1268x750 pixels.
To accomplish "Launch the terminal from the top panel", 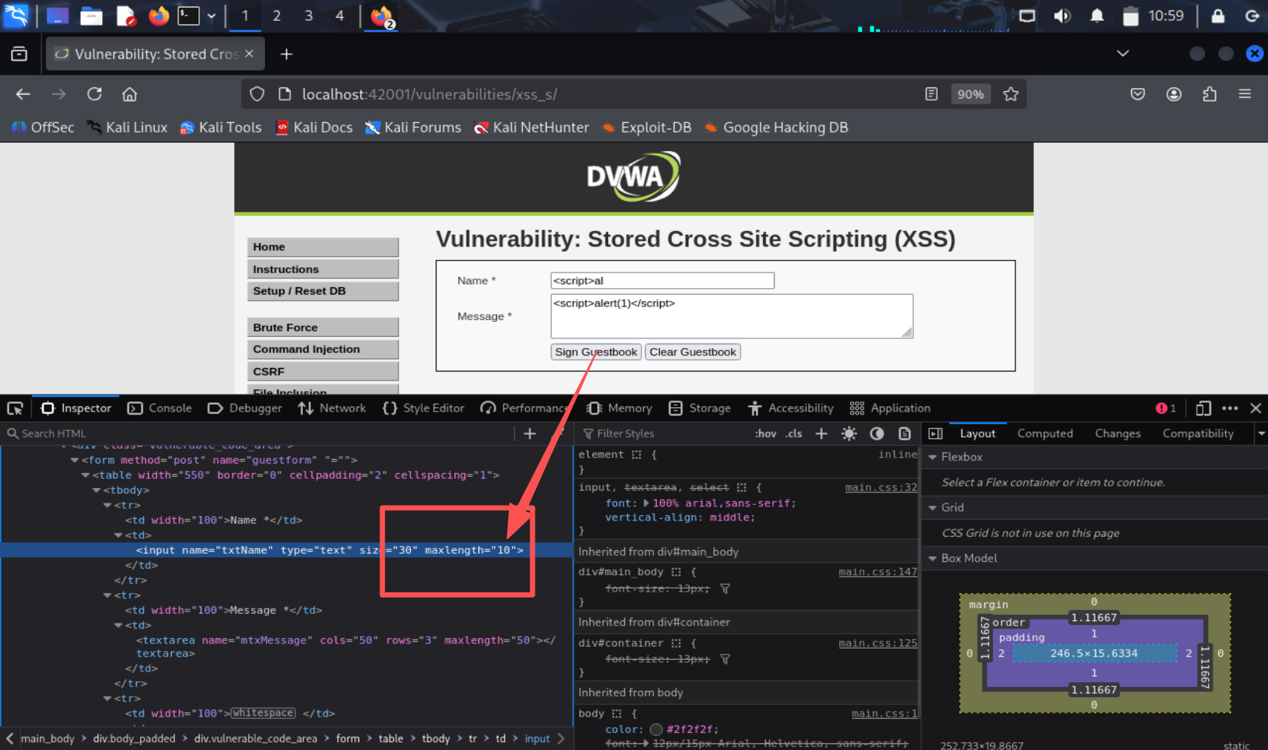I will (189, 16).
